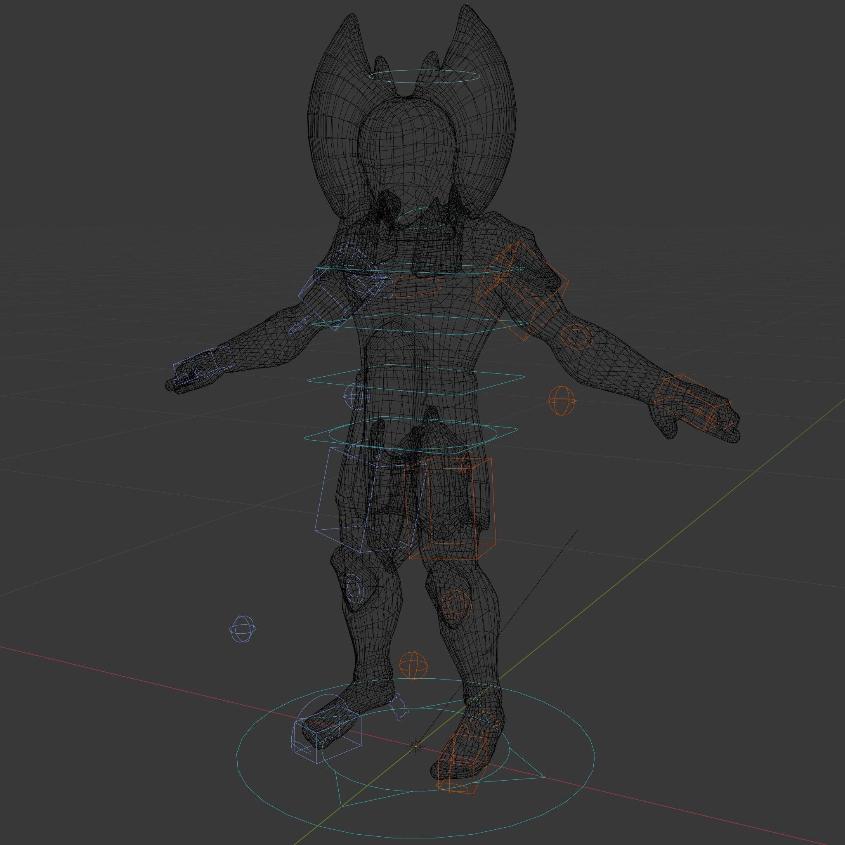Select the orange elbow pole sphere
The height and width of the screenshot is (845, 845).
pos(562,400)
